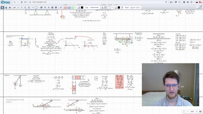Click the iDroo logo
The height and width of the screenshot is (114, 203).
[x=5, y=2]
